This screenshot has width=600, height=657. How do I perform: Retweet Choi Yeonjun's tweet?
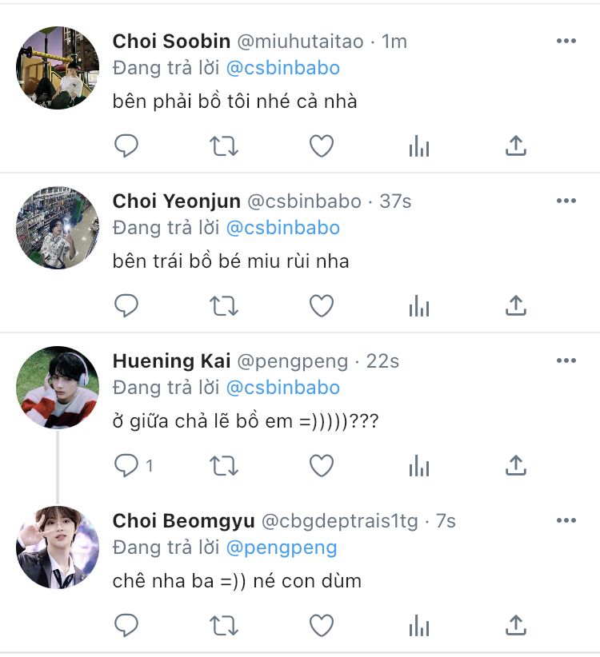224,305
